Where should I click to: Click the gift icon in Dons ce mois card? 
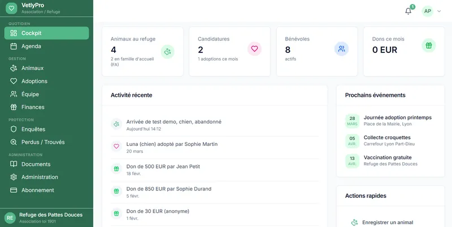point(428,46)
